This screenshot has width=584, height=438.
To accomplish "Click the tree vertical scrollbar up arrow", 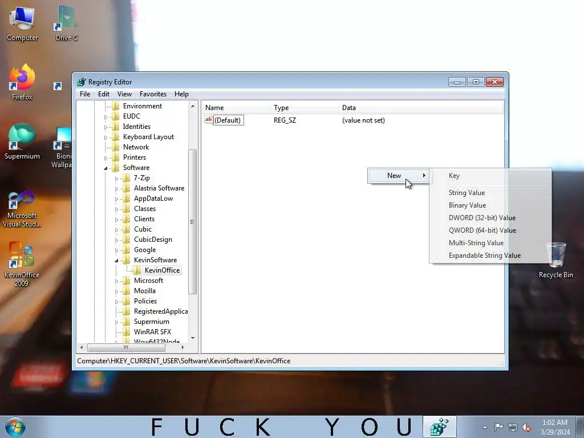I will 193,106.
